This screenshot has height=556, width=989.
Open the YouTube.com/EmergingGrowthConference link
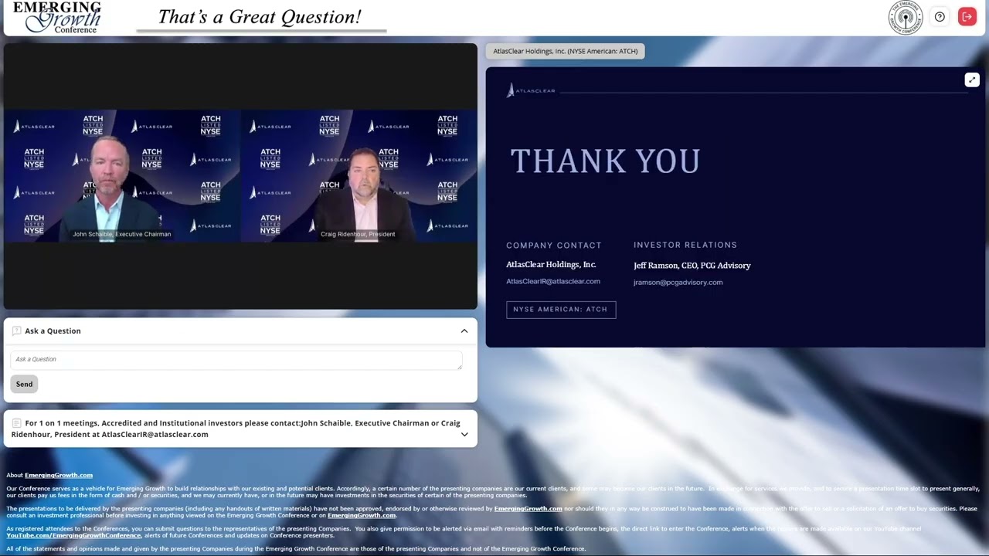73,536
